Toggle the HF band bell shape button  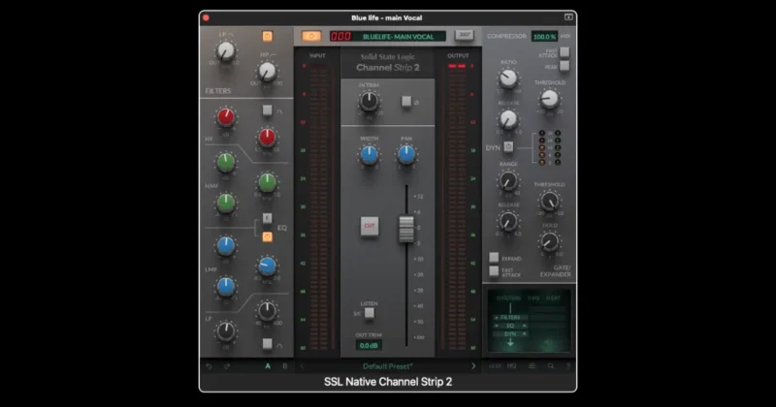(268, 110)
